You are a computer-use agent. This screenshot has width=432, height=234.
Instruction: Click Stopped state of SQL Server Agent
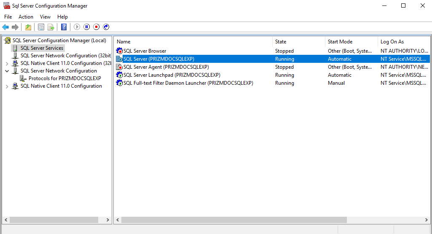tap(284, 67)
